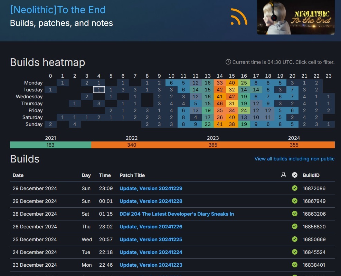The height and width of the screenshot is (276, 341).
Task: Click green check for build 16872086
Action: tap(295, 188)
